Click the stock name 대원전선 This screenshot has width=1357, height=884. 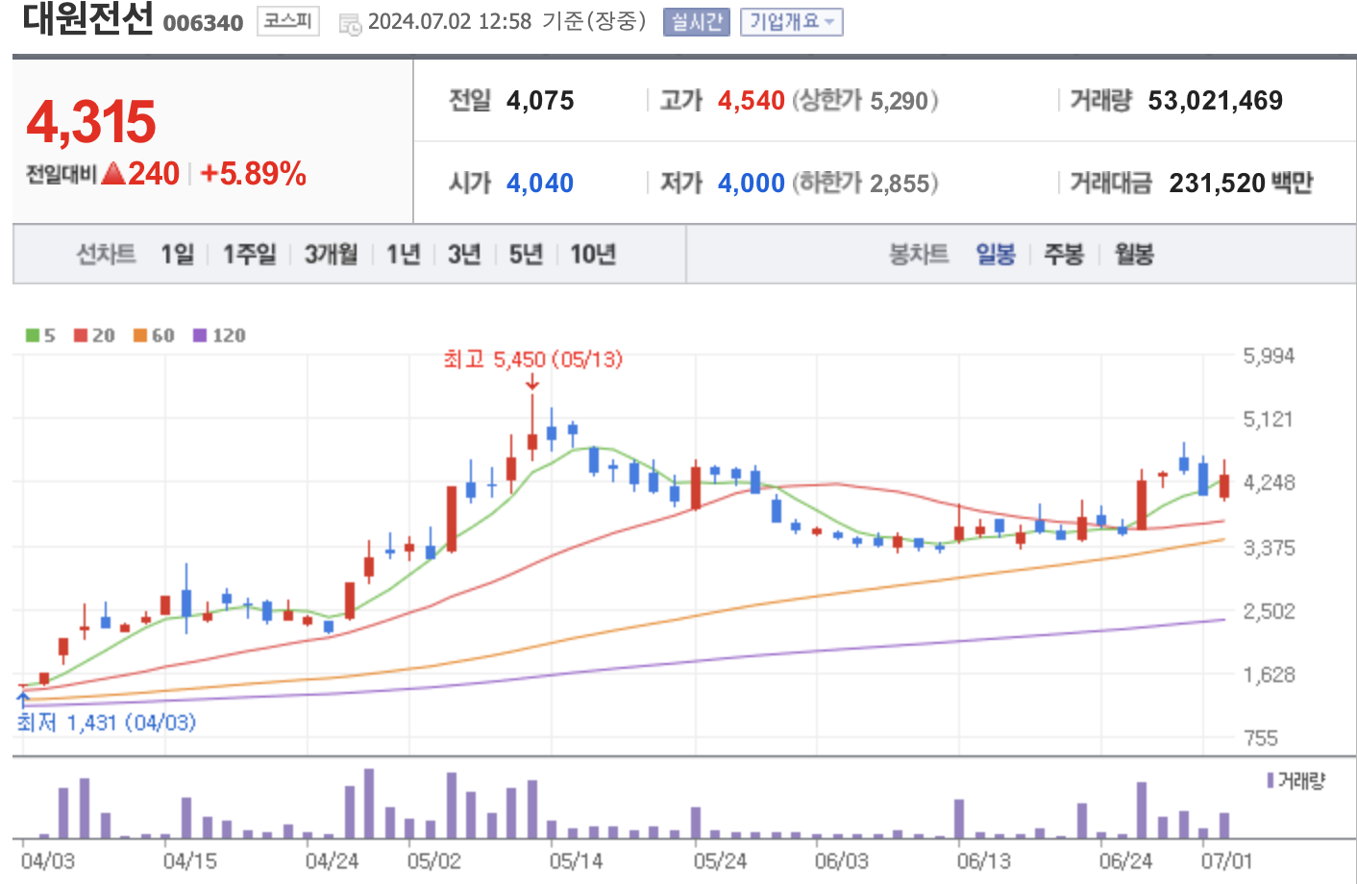pyautogui.click(x=87, y=18)
